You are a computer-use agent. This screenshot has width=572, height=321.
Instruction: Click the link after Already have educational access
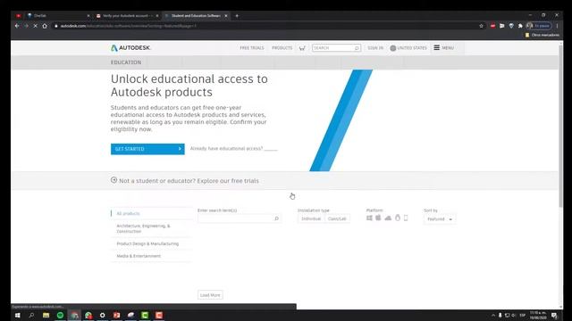(271, 149)
